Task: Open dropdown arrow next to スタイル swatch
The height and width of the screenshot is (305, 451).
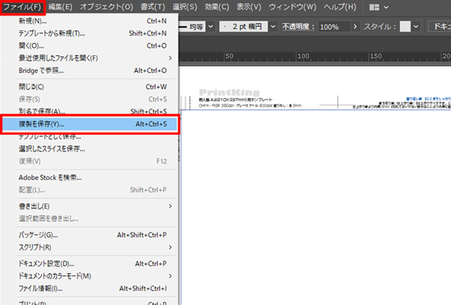Action: (417, 27)
